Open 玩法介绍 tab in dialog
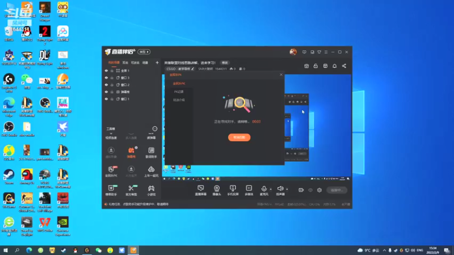The width and height of the screenshot is (454, 255). [179, 100]
